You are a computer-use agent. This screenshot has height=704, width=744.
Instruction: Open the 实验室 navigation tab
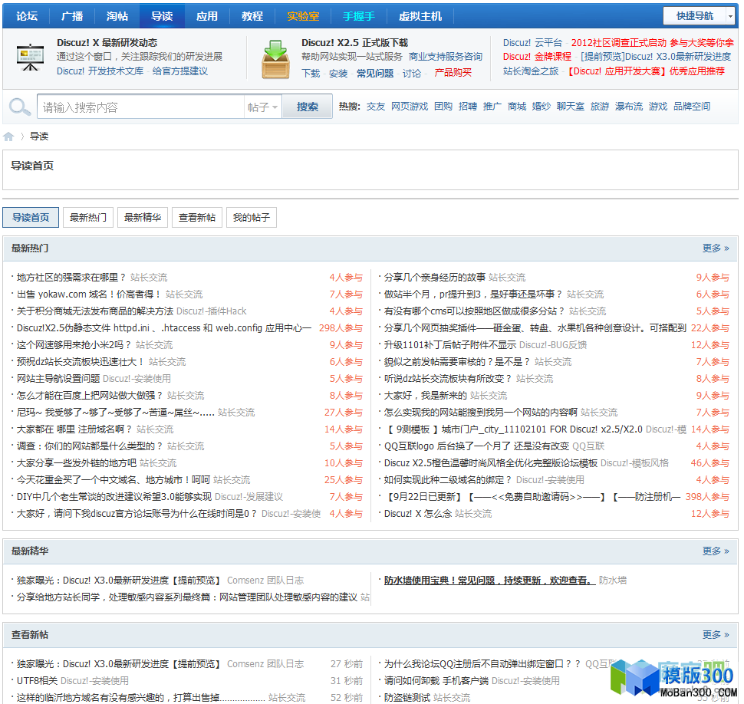tap(303, 16)
